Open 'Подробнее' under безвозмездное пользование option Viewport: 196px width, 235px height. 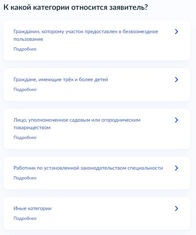pyautogui.click(x=25, y=49)
